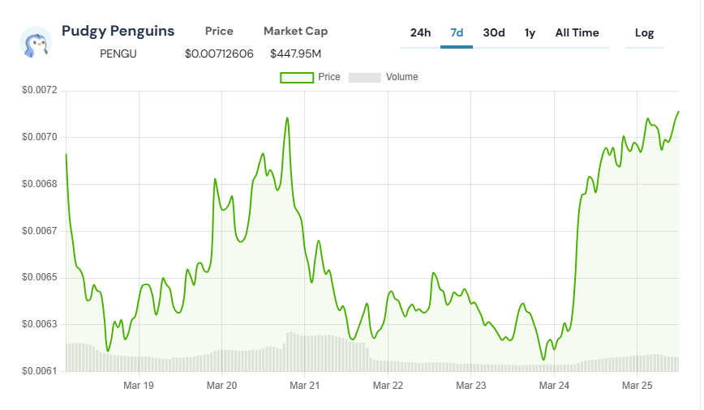Screen dimensions: 704x410
Task: Select the 1y timeframe tab
Action: (530, 33)
